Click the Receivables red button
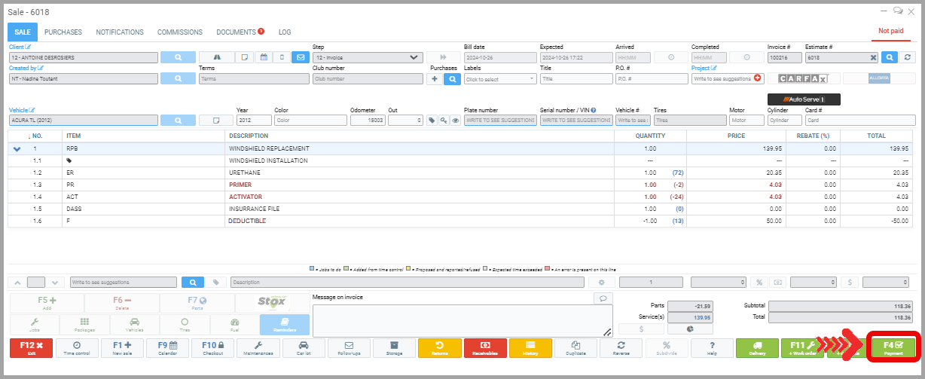925x379 pixels. [x=485, y=347]
